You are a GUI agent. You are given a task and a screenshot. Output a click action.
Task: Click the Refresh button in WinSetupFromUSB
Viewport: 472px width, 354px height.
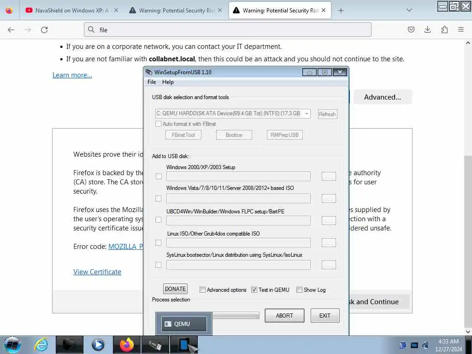coord(328,114)
